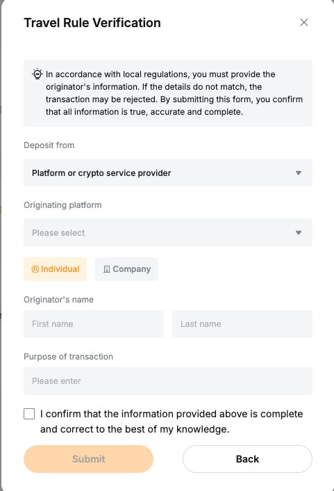The width and height of the screenshot is (334, 491).
Task: Tick the information confirmation checkbox
Action: pos(29,414)
